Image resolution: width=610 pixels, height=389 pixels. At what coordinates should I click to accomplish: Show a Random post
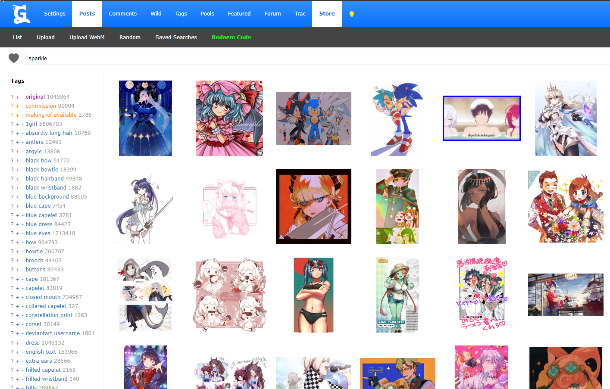click(130, 37)
